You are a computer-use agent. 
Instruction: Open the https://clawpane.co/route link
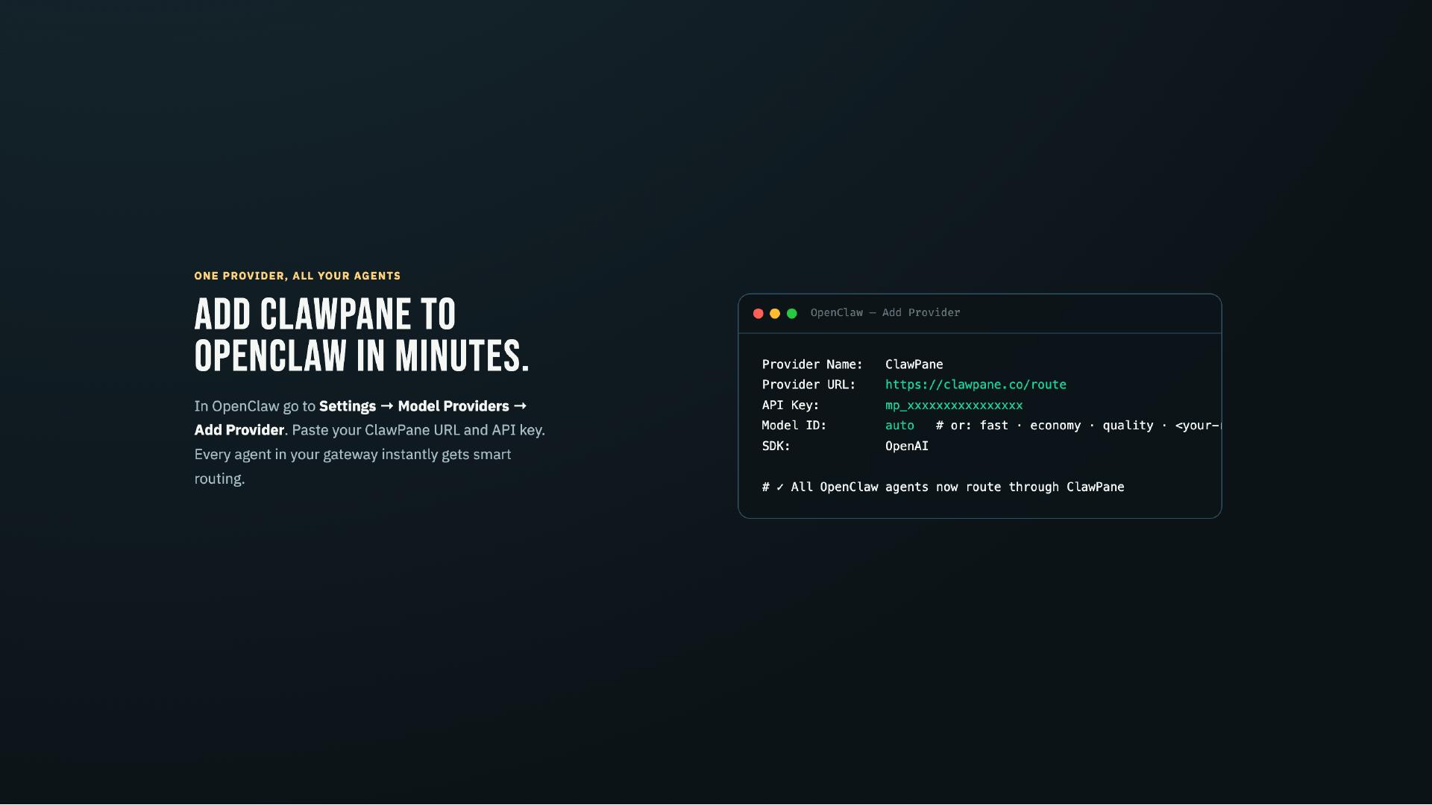(976, 385)
